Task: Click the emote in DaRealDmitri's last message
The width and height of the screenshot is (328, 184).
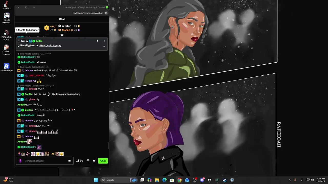Action: [x=39, y=147]
